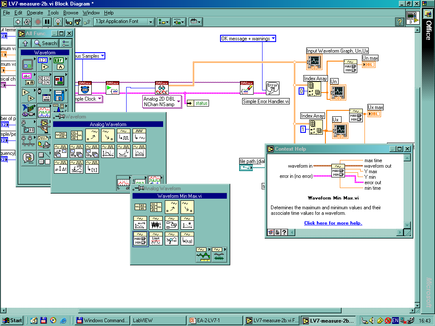
Task: Open the Edit menu
Action: pos(18,13)
